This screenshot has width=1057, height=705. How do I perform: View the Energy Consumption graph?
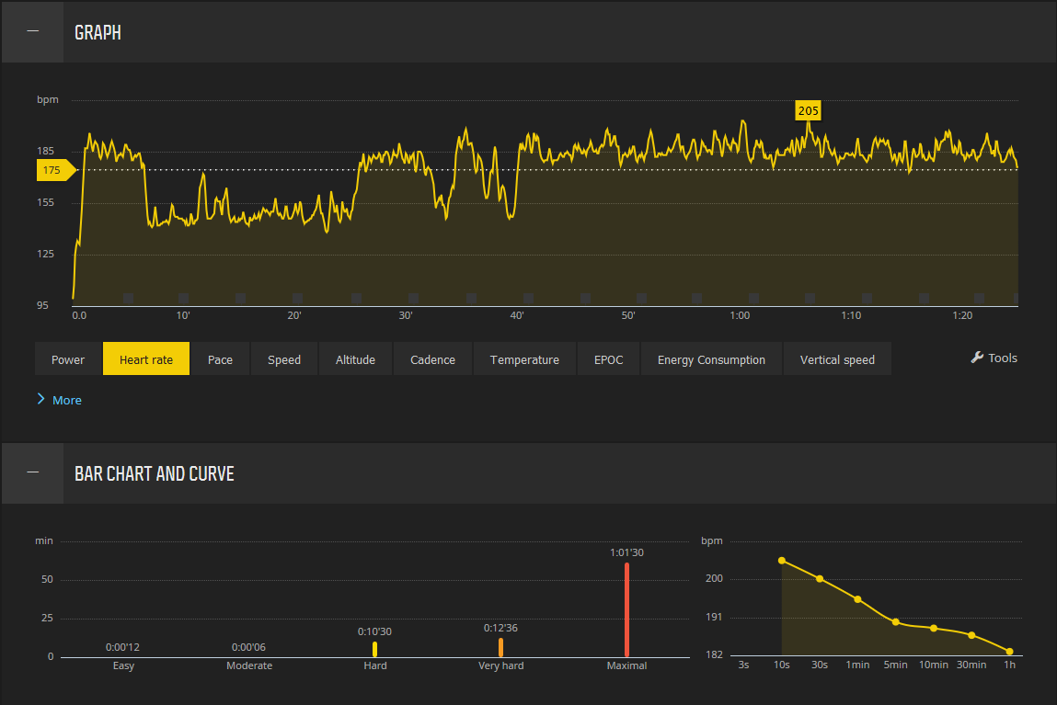[710, 358]
